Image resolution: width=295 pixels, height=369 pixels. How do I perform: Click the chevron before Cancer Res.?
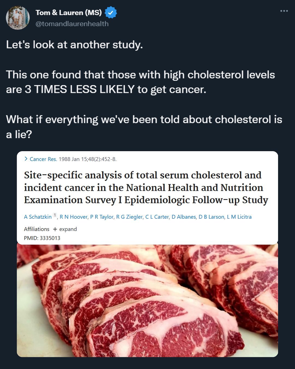point(26,159)
